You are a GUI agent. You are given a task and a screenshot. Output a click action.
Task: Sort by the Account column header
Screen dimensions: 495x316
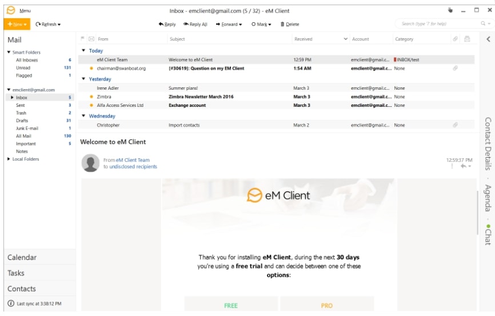[x=360, y=39]
